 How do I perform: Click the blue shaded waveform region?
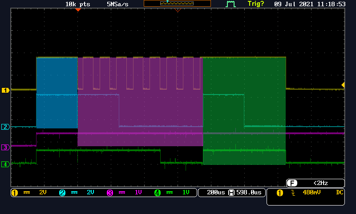[x=57, y=93]
